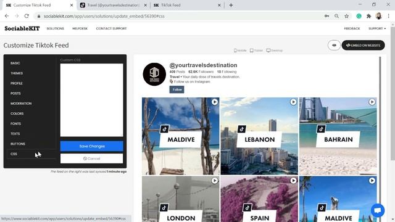Open the POSTS settings section
The width and height of the screenshot is (395, 222).
click(15, 93)
